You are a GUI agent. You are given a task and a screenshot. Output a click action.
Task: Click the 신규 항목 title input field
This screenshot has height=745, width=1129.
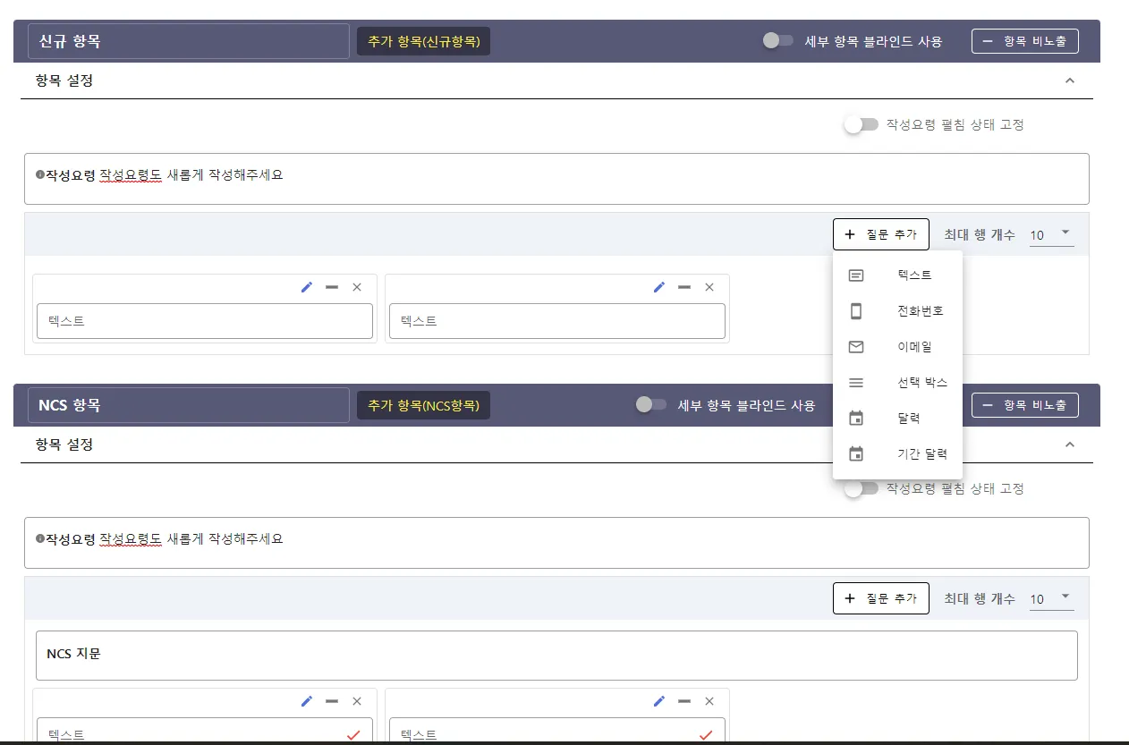(189, 41)
